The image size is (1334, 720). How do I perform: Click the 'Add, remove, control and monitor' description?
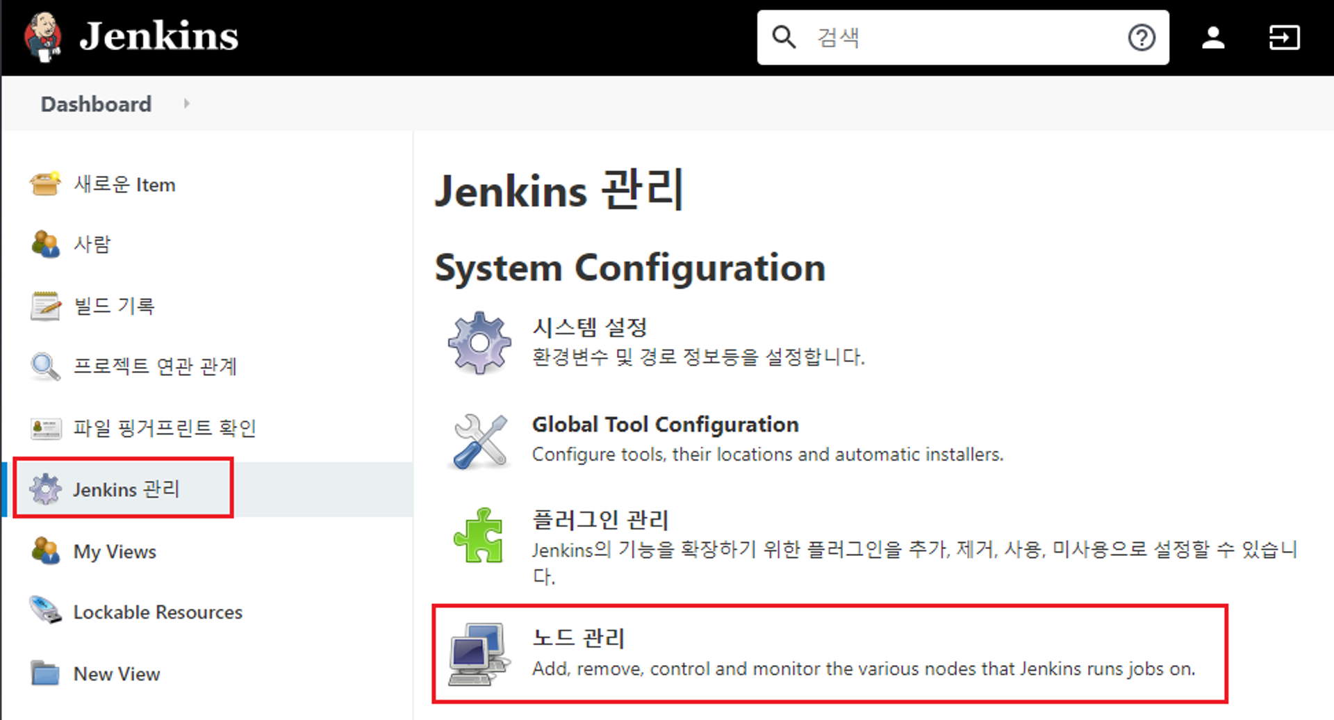[x=864, y=669]
